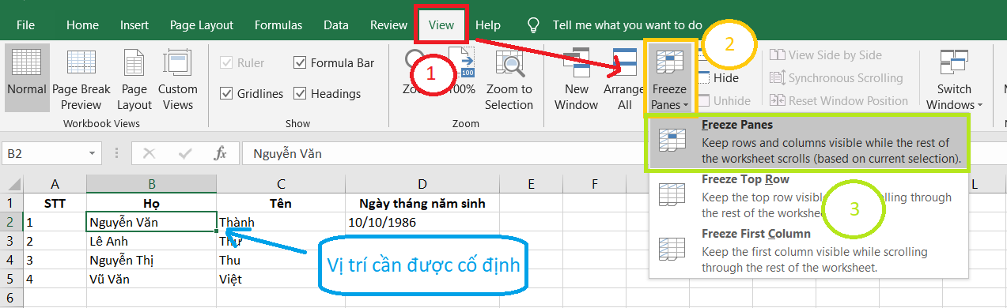Image resolution: width=1007 pixels, height=308 pixels.
Task: Open the File tab
Action: 25,24
